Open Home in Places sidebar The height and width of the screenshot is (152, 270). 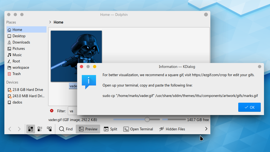pyautogui.click(x=27, y=30)
